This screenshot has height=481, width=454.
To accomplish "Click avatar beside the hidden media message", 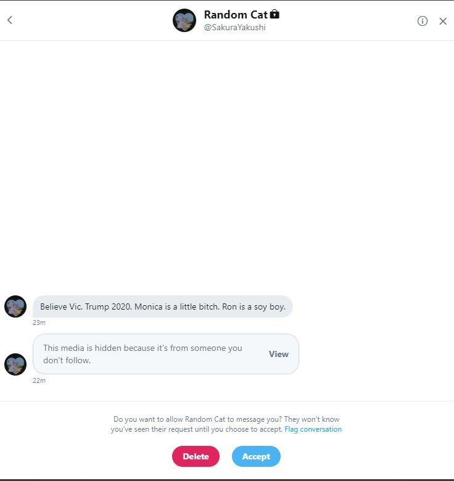I will [x=15, y=364].
